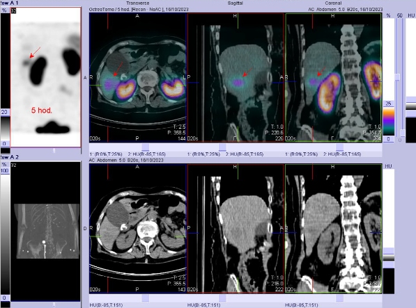
Task: Click slice number 143 in CT transverse view
Action: click(182, 289)
